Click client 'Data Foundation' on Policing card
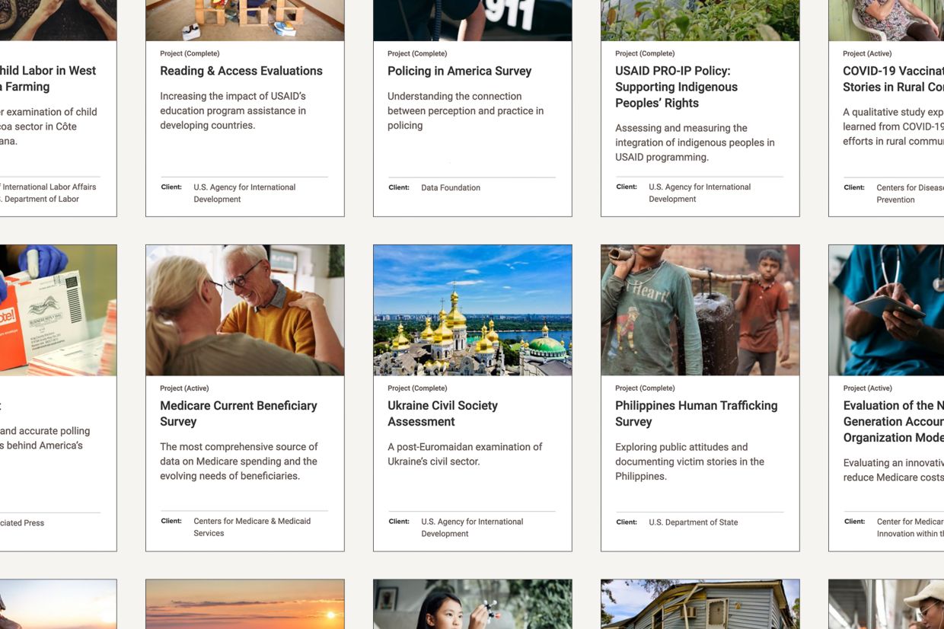The height and width of the screenshot is (629, 944). [451, 187]
